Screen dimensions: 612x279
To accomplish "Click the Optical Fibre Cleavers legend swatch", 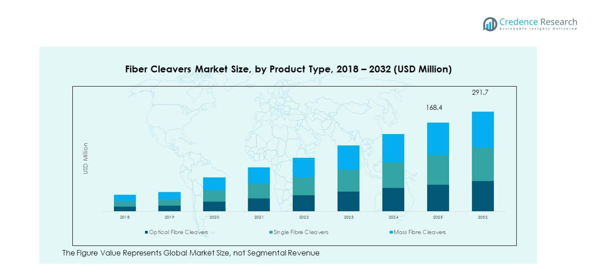I will click(146, 232).
